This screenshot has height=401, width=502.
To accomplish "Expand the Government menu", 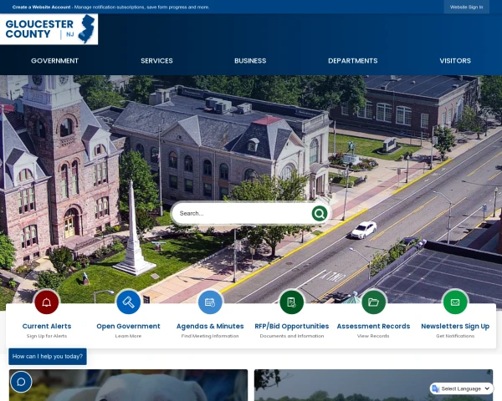I will [x=54, y=60].
